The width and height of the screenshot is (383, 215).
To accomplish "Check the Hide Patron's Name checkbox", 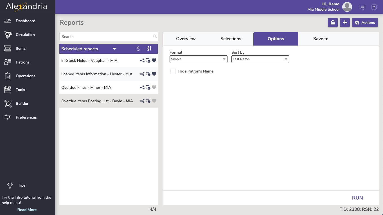I will tap(173, 71).
